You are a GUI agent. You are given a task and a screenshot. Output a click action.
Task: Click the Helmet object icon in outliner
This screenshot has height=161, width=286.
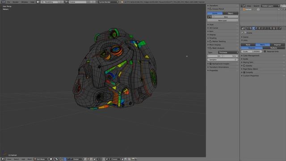[x=244, y=9]
